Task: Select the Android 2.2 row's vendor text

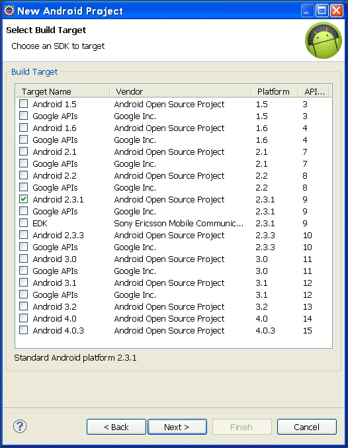Action: click(169, 175)
